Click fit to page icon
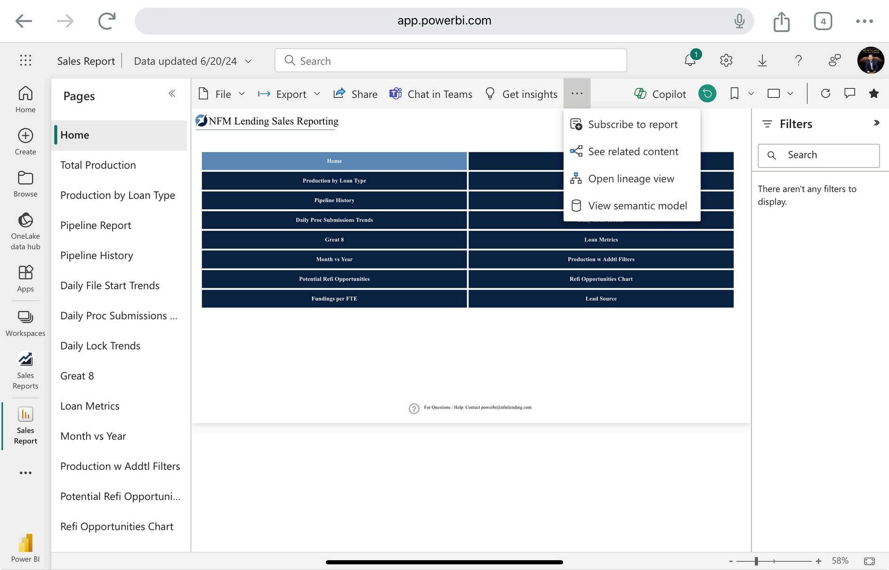 869,561
